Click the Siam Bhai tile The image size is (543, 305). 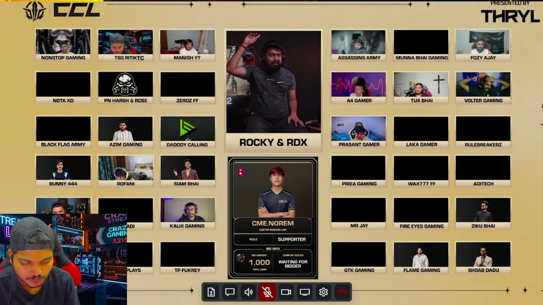point(188,171)
